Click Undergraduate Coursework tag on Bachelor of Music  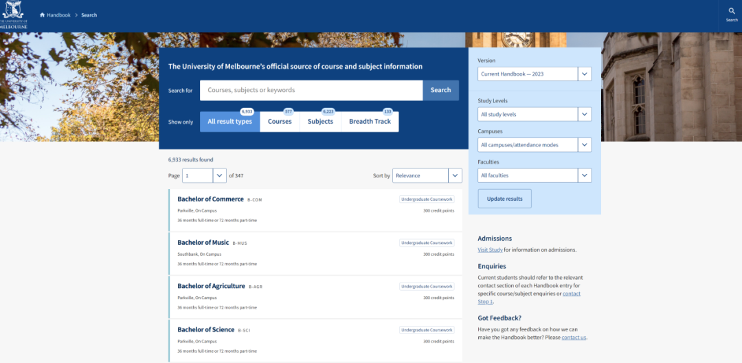point(427,243)
